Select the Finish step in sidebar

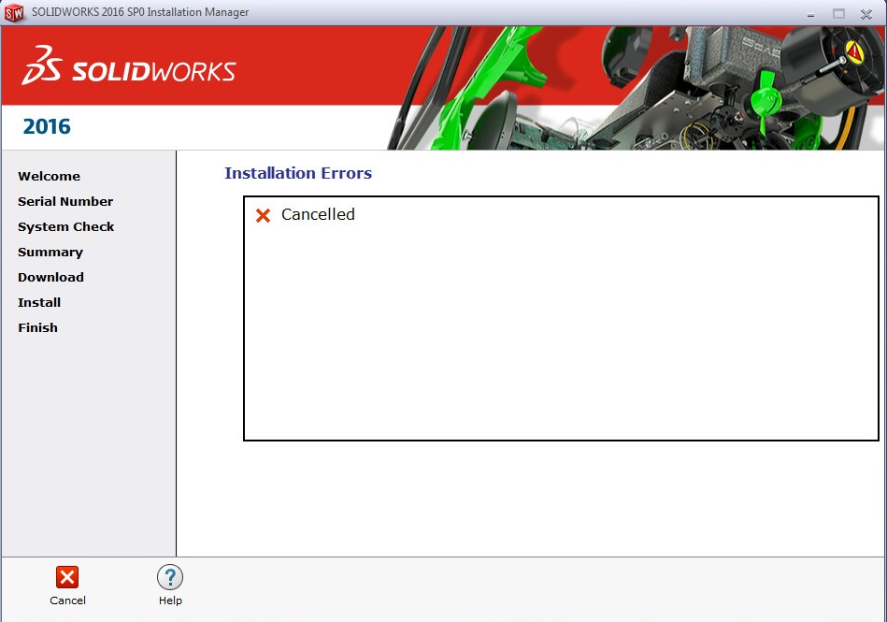[38, 327]
